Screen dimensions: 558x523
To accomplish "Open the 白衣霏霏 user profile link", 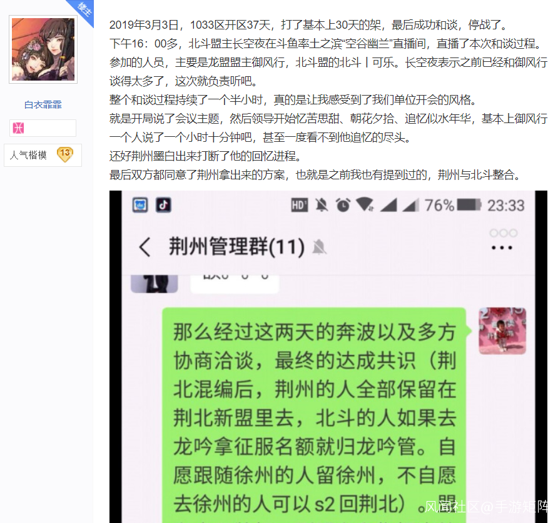I will coord(43,104).
